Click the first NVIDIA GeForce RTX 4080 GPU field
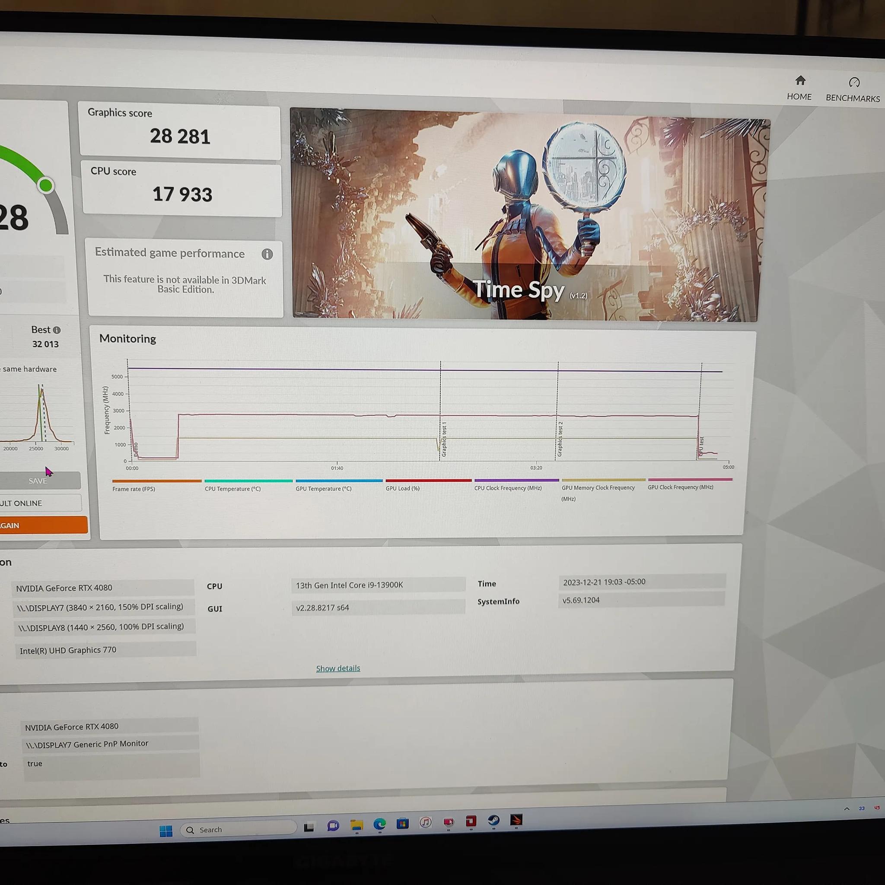The width and height of the screenshot is (885, 885). tap(103, 588)
